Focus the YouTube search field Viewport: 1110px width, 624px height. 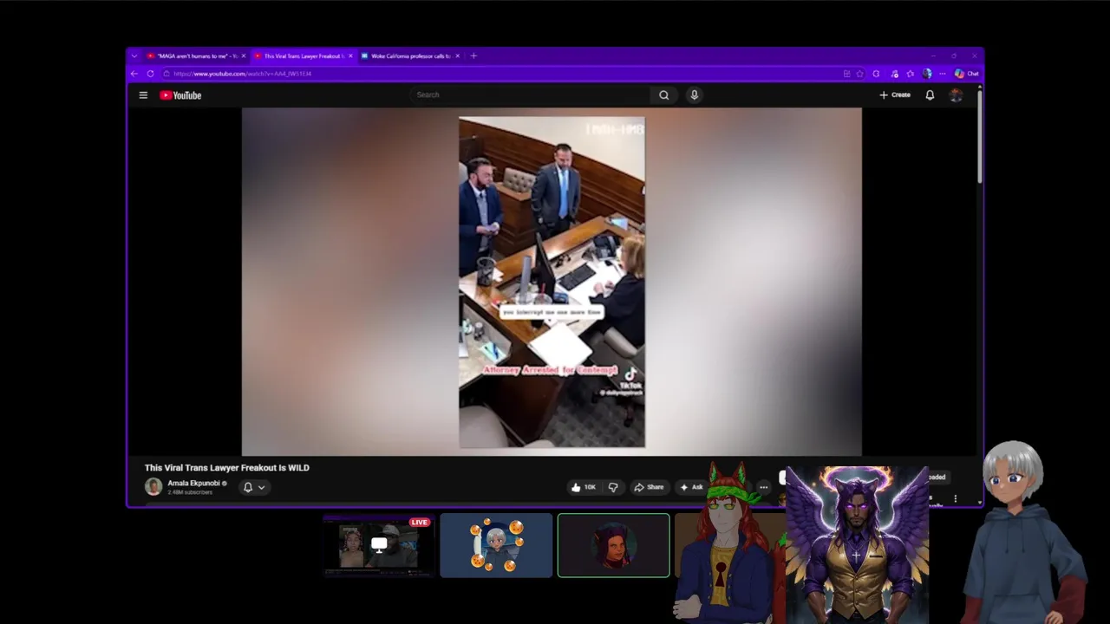tap(531, 95)
